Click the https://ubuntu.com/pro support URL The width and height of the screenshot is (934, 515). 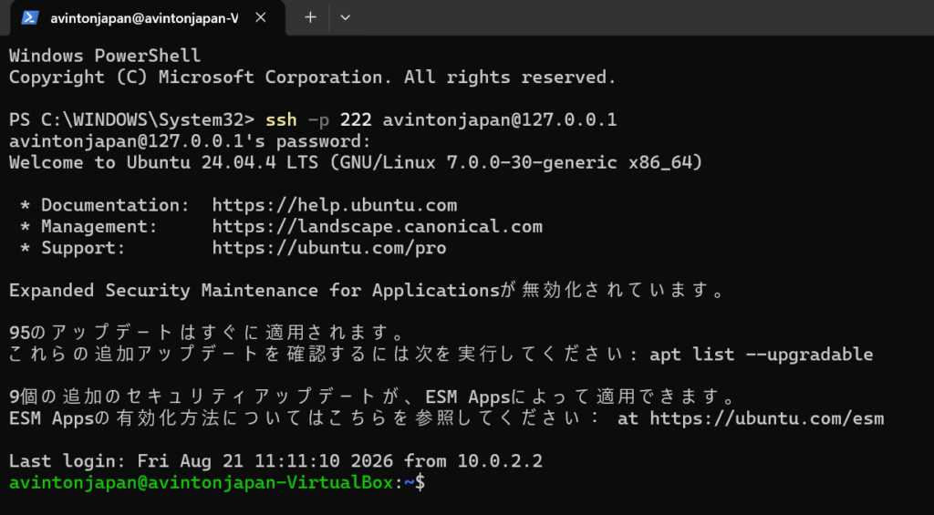[329, 248]
